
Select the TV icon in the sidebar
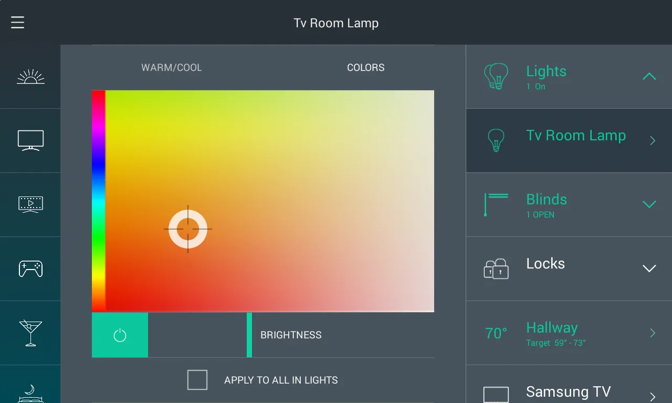(30, 140)
